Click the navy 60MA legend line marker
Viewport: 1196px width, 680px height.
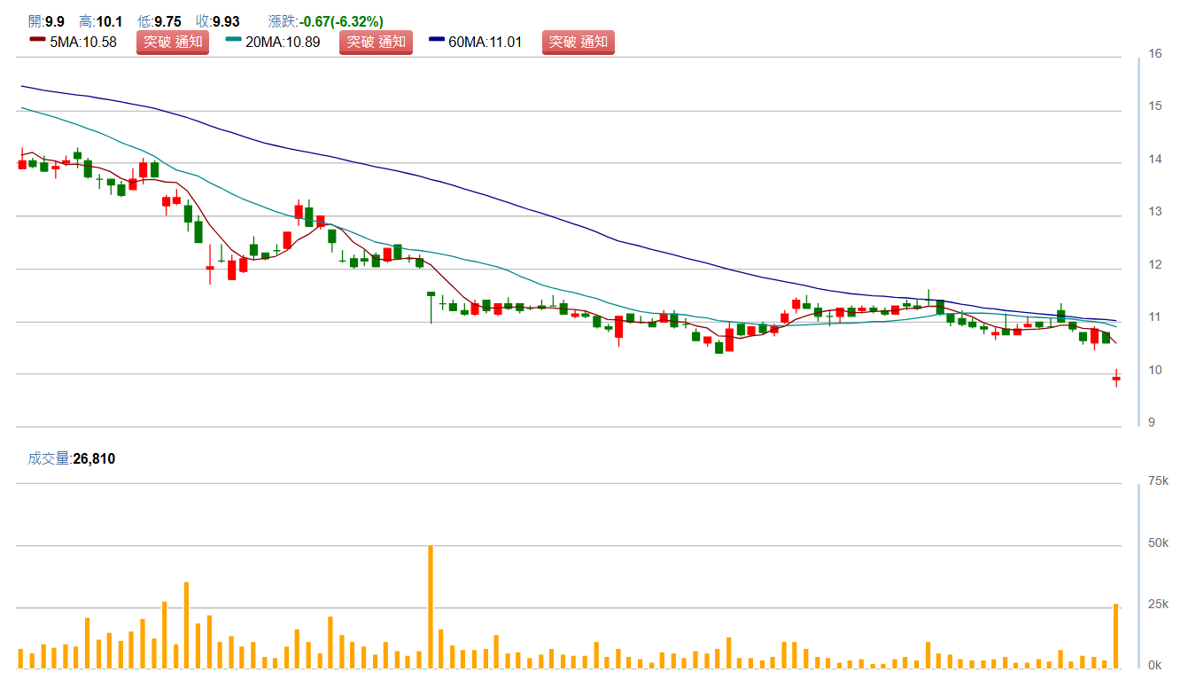pos(437,41)
